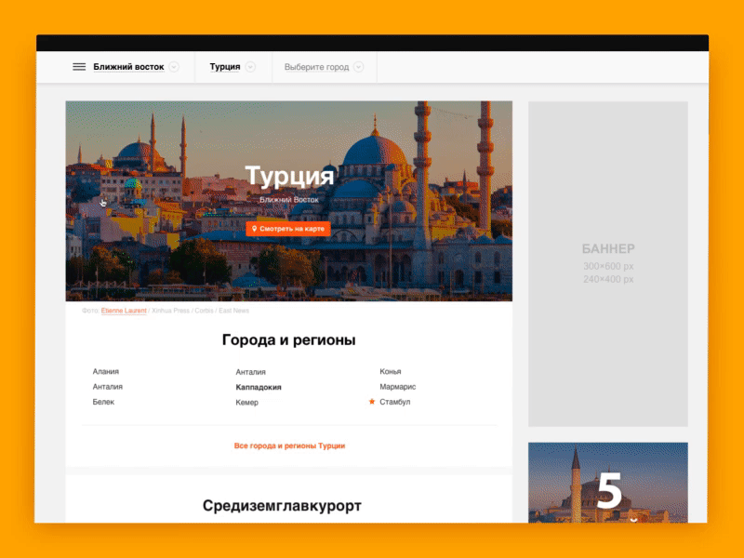
Task: Open the Мармарис city link
Action: click(x=398, y=387)
